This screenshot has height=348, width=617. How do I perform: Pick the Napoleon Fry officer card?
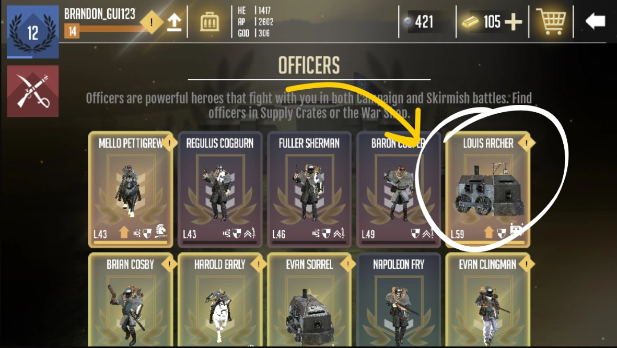pyautogui.click(x=398, y=300)
